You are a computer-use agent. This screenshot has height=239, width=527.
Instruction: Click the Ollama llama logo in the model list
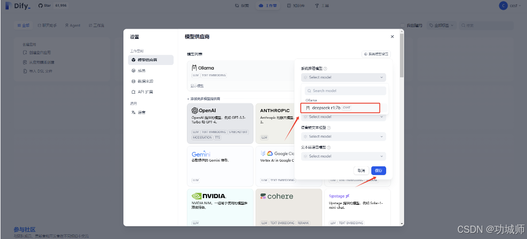point(194,68)
